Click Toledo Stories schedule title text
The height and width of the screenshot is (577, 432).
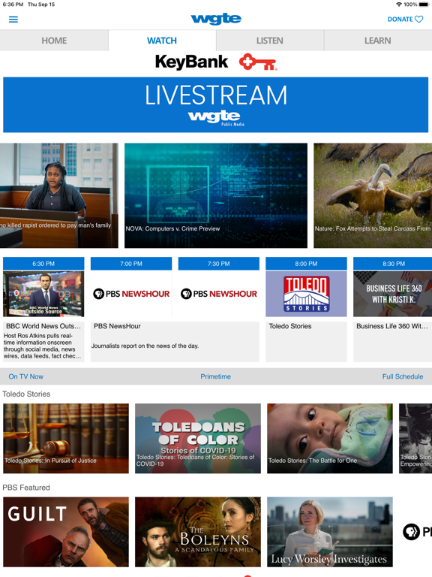tap(290, 326)
